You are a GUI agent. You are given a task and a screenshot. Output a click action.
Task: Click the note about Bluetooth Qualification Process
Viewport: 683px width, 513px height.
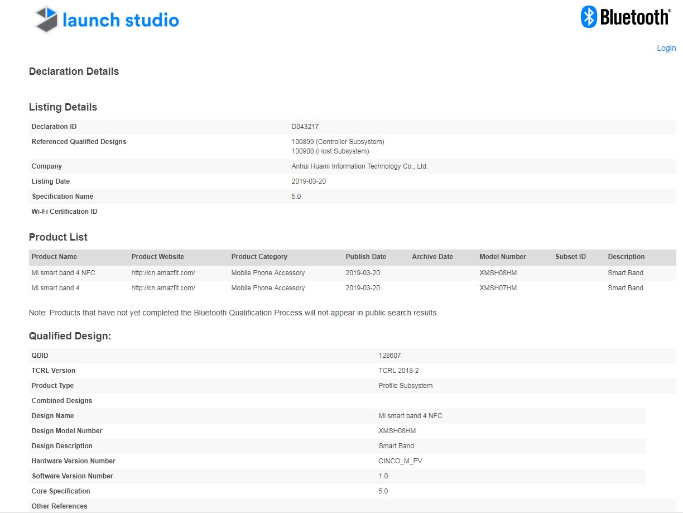(234, 313)
